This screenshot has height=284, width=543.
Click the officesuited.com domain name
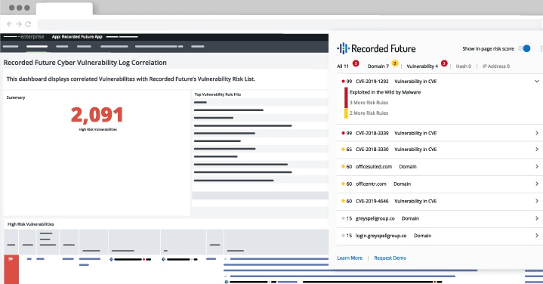tap(374, 167)
